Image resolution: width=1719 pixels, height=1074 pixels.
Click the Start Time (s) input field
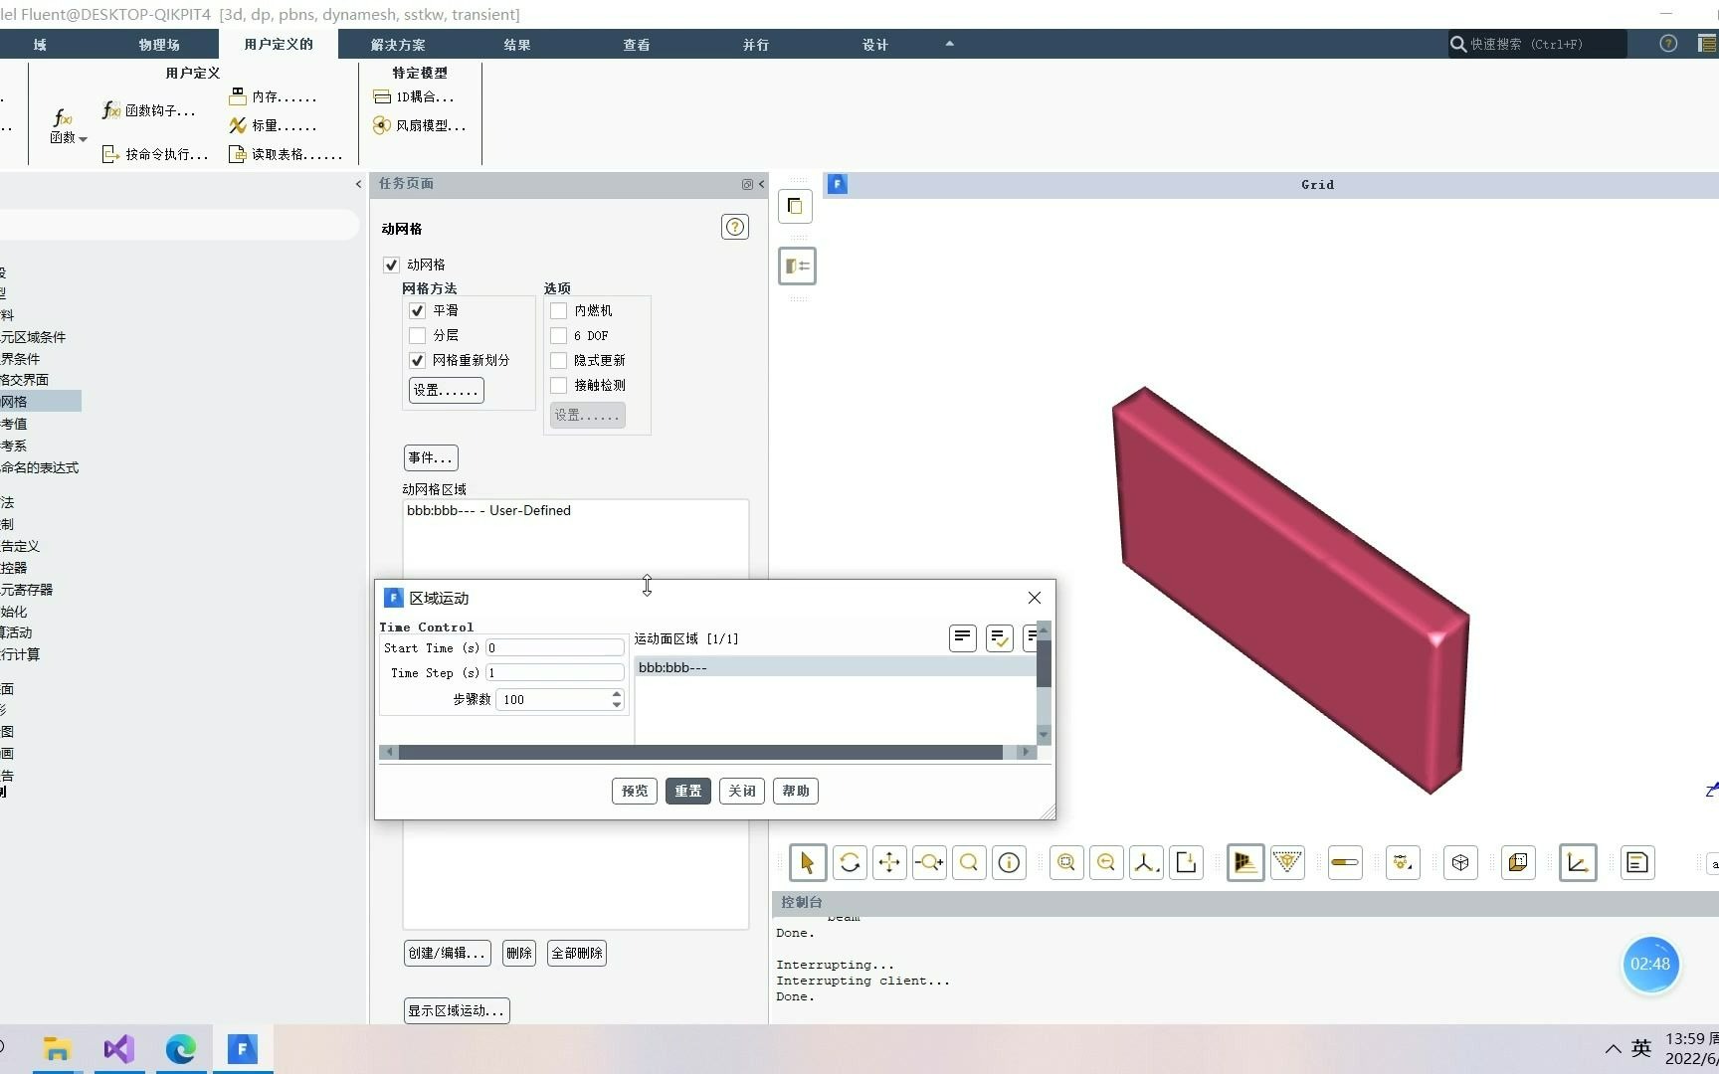pos(555,647)
